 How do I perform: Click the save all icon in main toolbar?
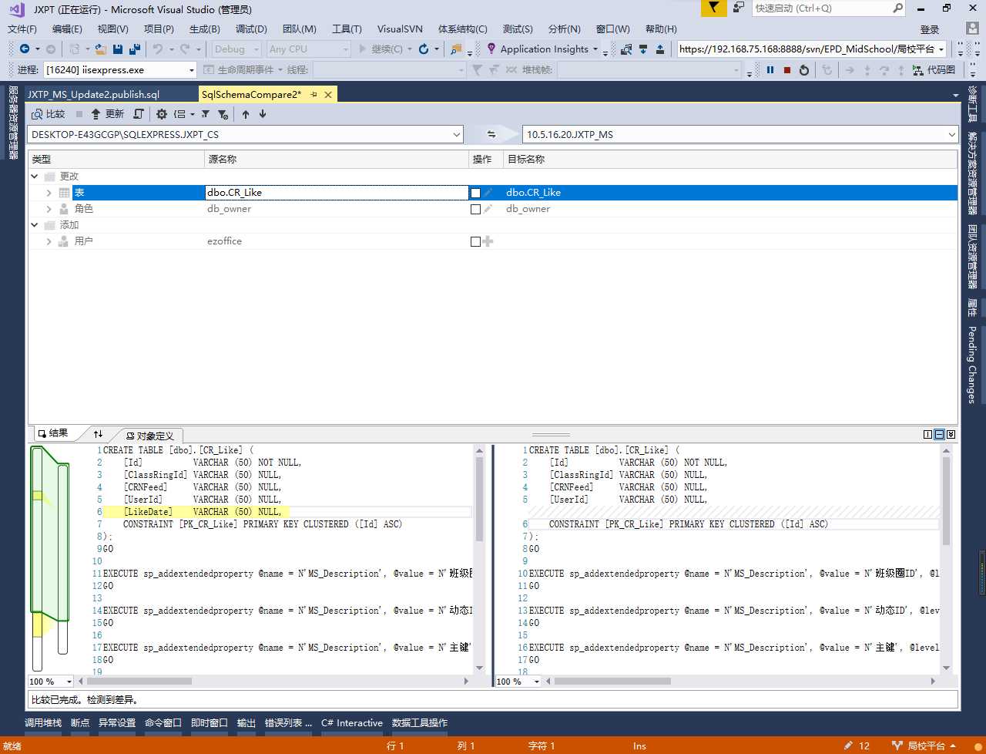pos(135,49)
